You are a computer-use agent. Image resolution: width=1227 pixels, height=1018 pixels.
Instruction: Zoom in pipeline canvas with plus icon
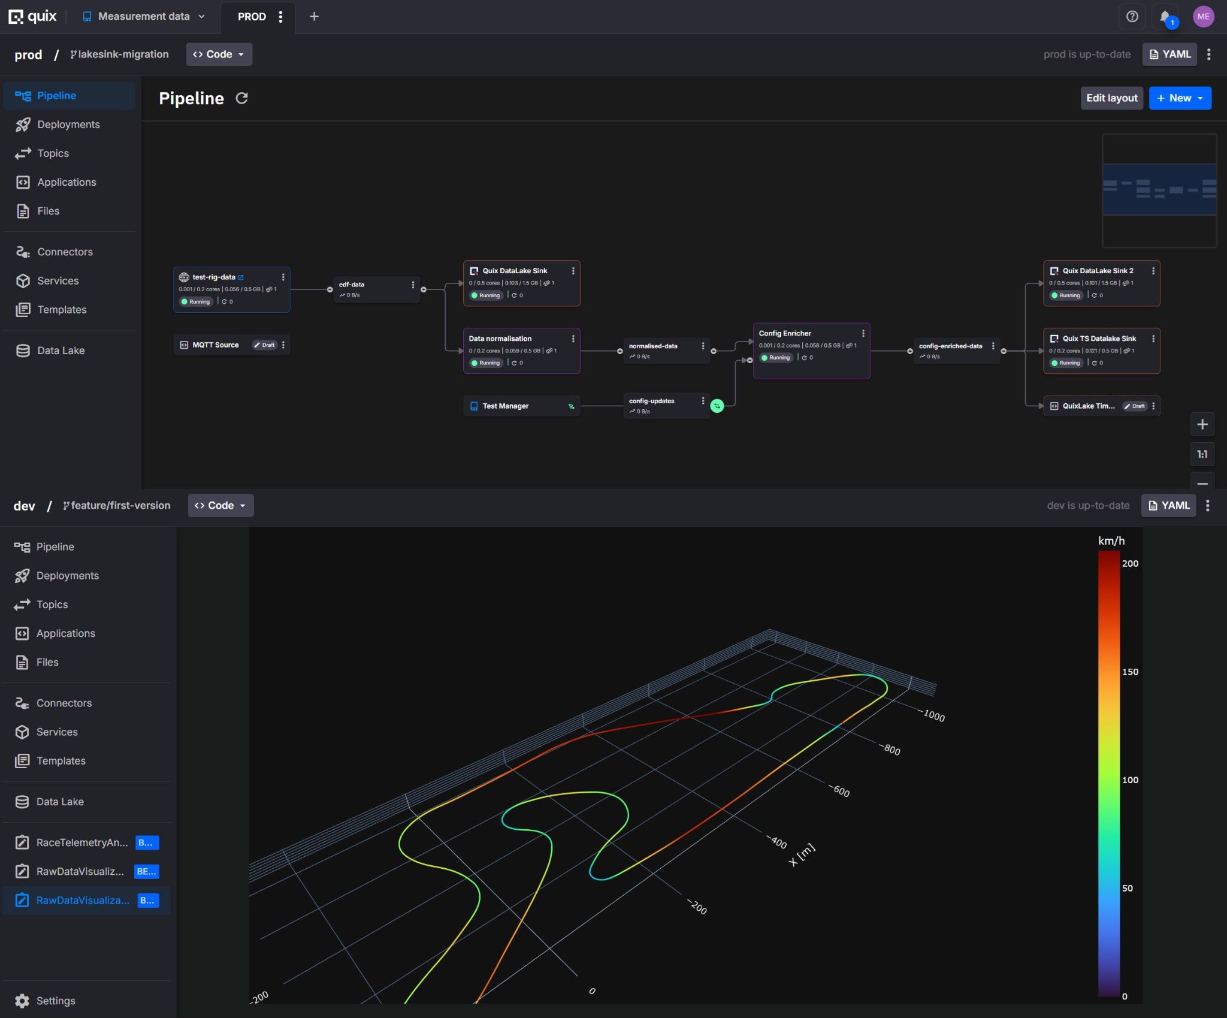point(1202,425)
